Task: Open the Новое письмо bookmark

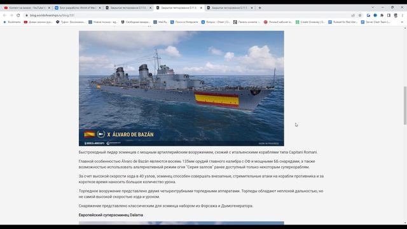Action: pyautogui.click(x=103, y=22)
